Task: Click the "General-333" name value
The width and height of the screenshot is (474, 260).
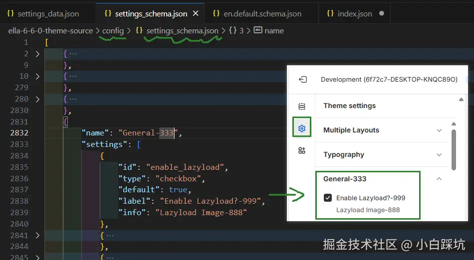Action: pos(148,133)
